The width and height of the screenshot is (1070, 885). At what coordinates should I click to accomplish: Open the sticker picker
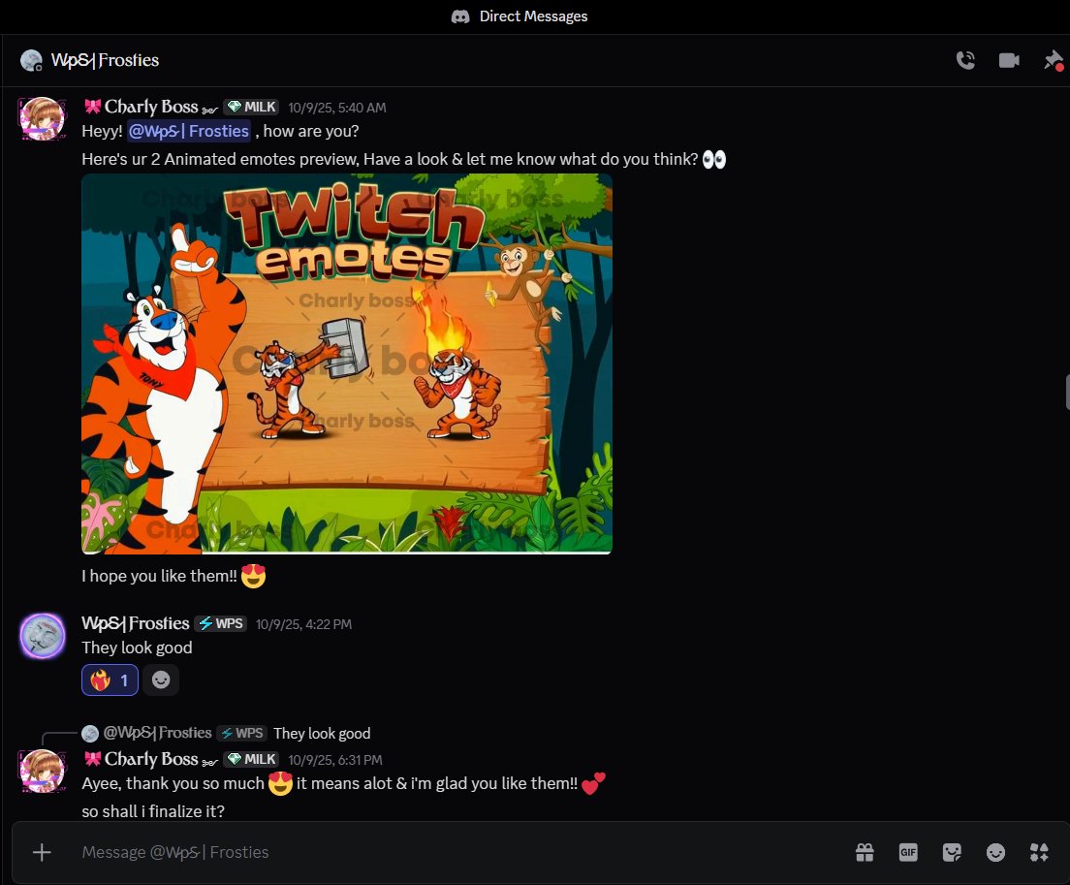click(x=952, y=852)
